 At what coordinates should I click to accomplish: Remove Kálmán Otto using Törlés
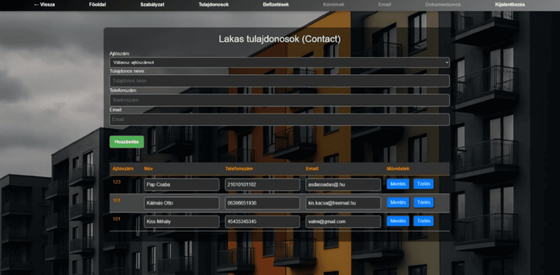click(x=423, y=203)
